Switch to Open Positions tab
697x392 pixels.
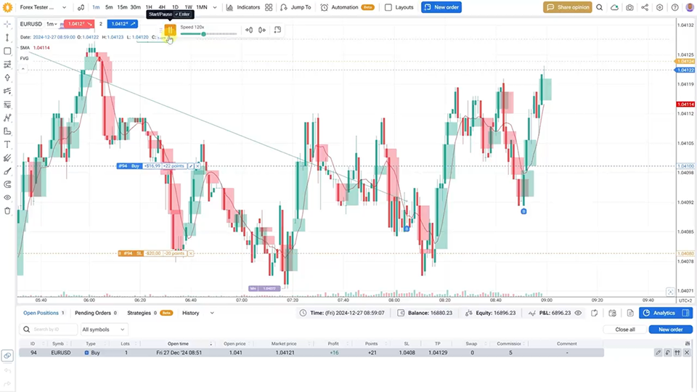coord(44,313)
